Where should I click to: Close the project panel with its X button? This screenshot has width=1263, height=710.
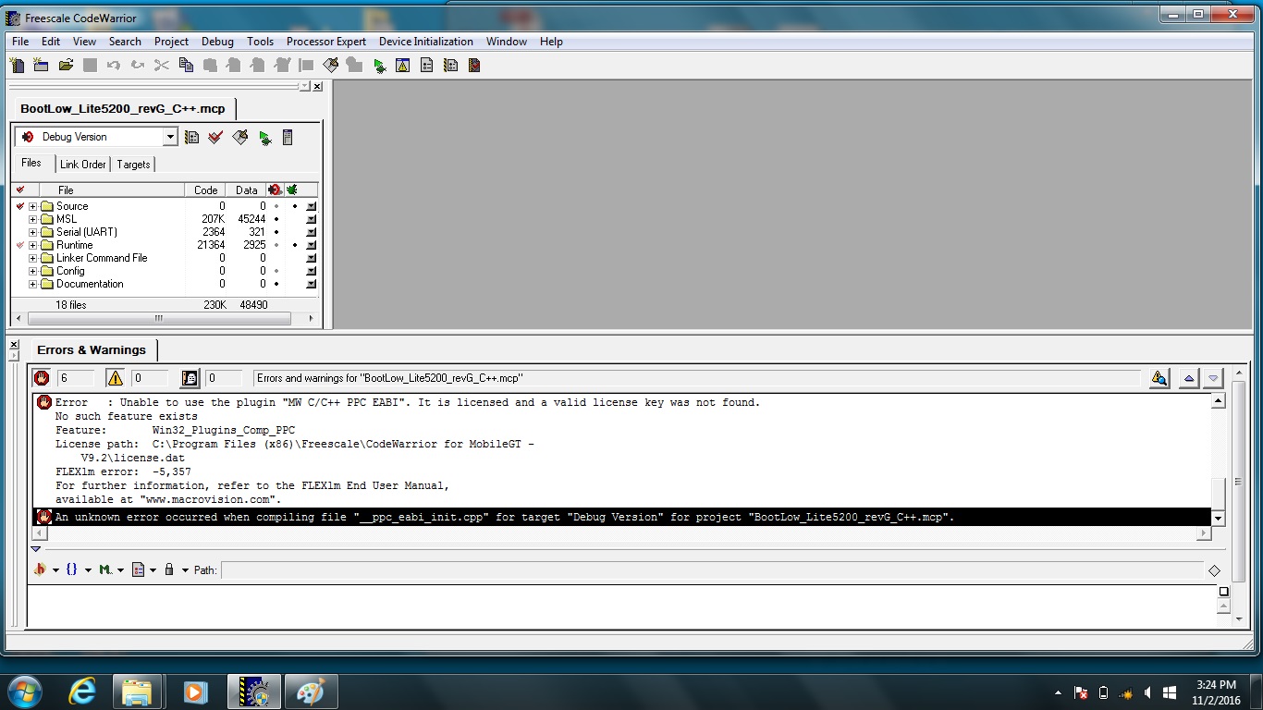(x=317, y=86)
